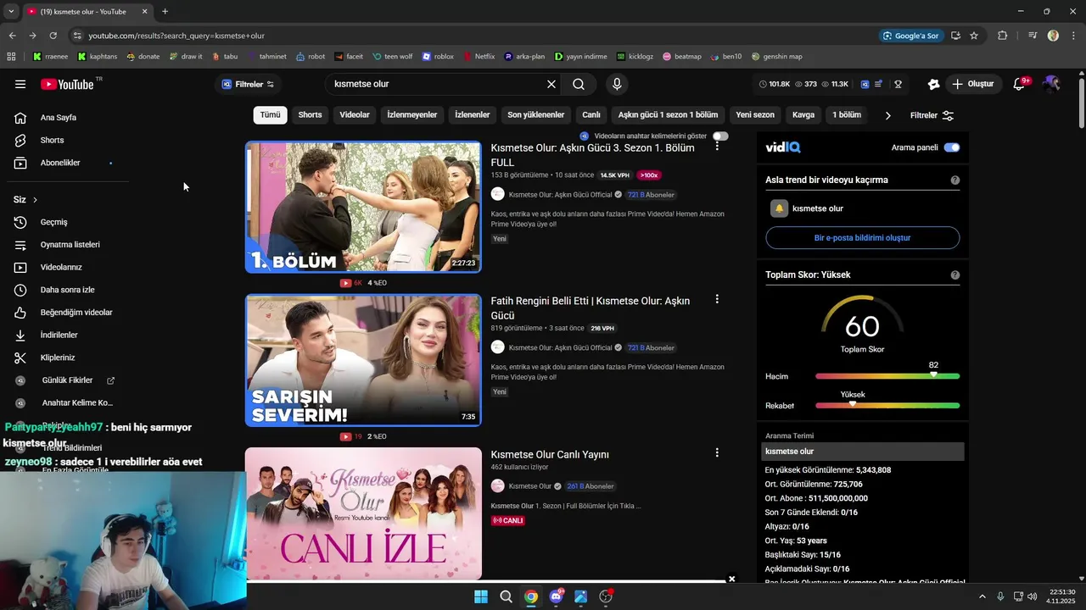Open Kısmetse Olur Canlı Yayını title
The image size is (1086, 610).
coord(549,454)
